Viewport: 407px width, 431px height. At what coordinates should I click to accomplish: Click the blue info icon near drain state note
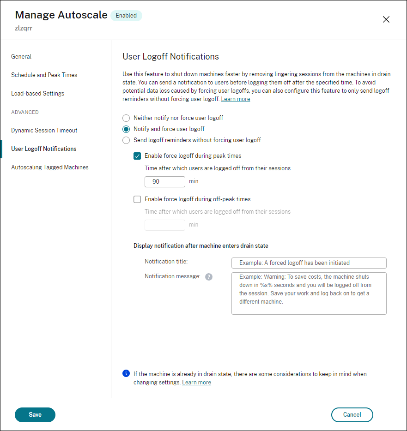point(126,373)
